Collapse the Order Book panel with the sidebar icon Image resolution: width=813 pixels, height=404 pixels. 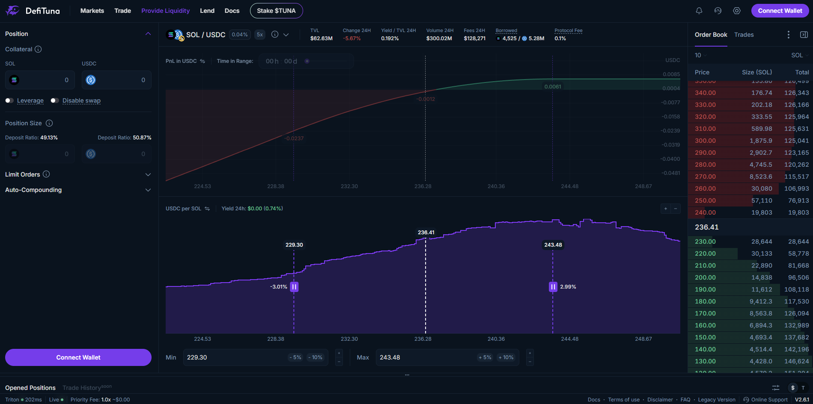pos(805,35)
